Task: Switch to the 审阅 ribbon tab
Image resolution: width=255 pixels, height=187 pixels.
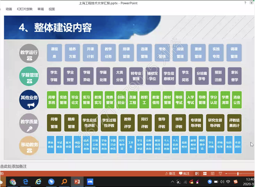Action: (x=41, y=9)
